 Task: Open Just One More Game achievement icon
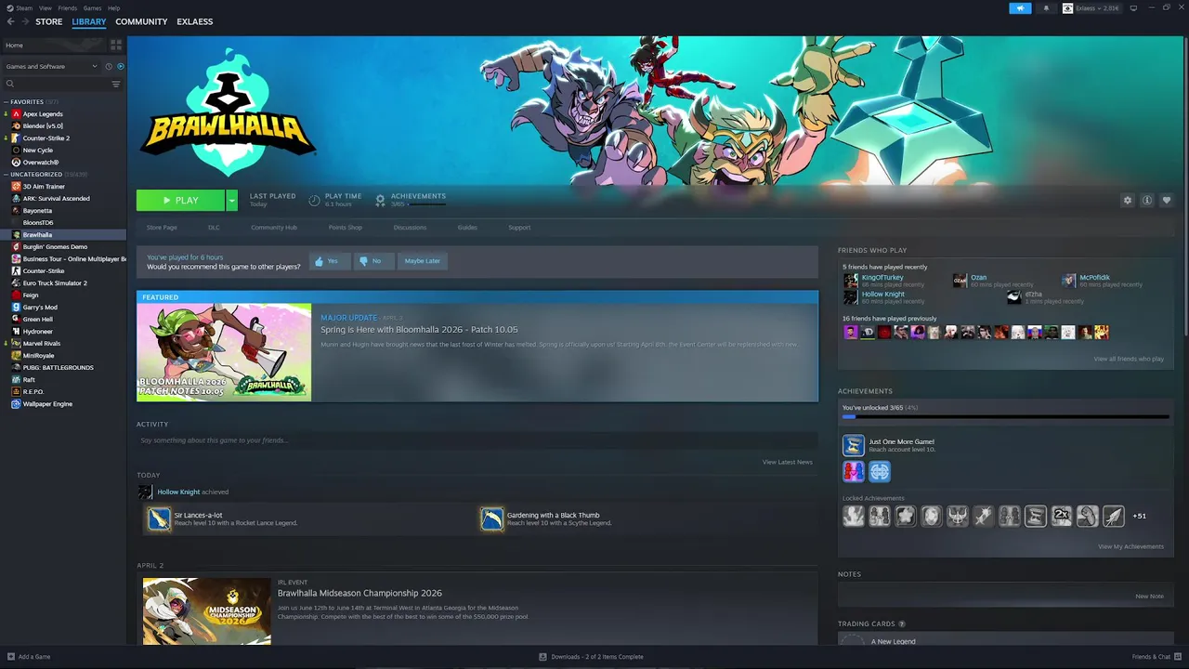pyautogui.click(x=853, y=445)
